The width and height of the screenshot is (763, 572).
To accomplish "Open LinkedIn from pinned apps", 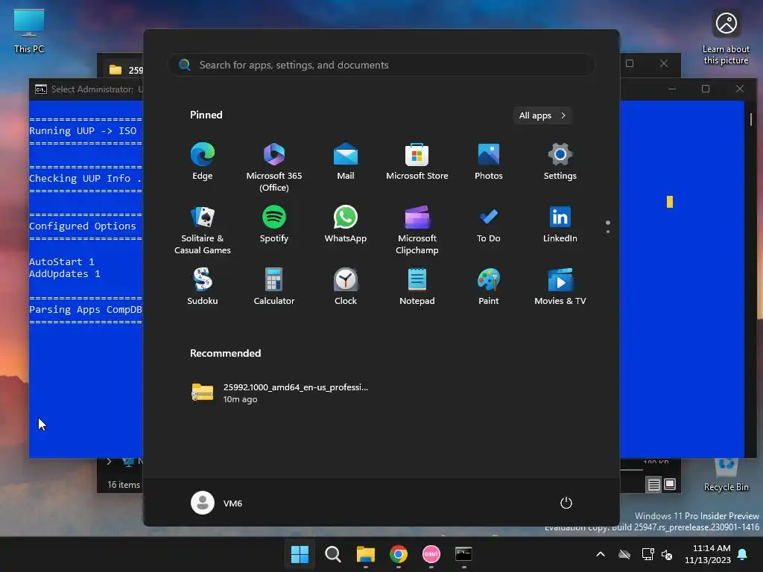I will pyautogui.click(x=560, y=224).
